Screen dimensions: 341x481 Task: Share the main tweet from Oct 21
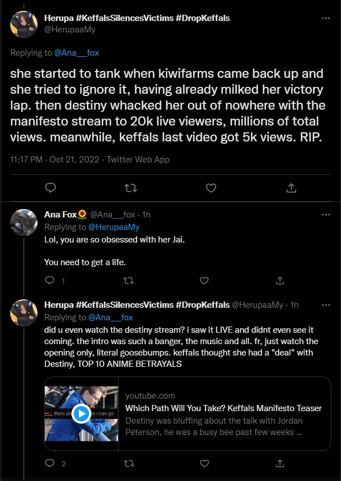[291, 187]
